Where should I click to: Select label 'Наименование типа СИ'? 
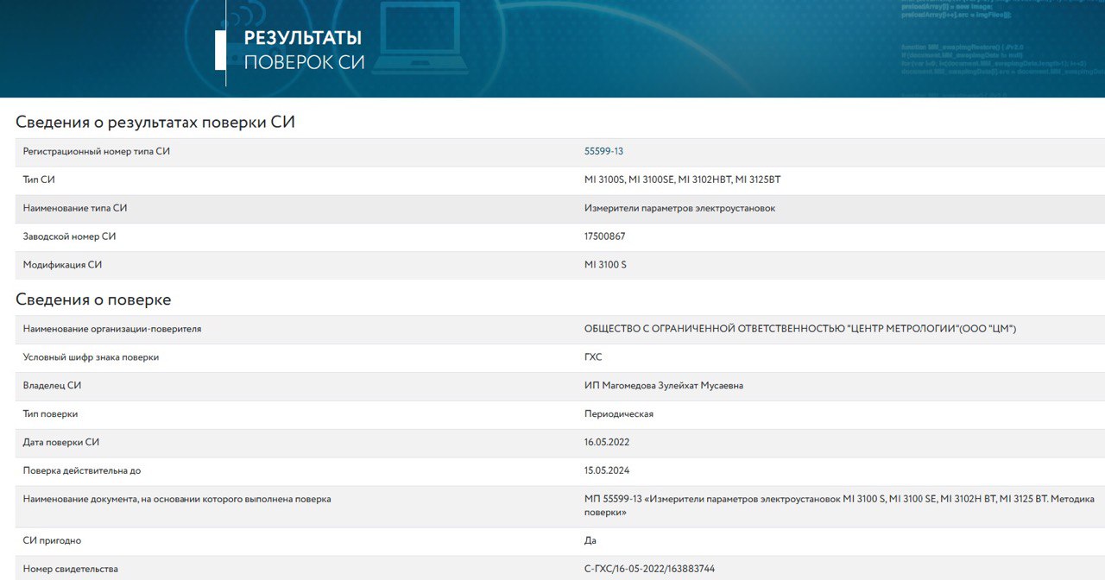click(x=75, y=208)
